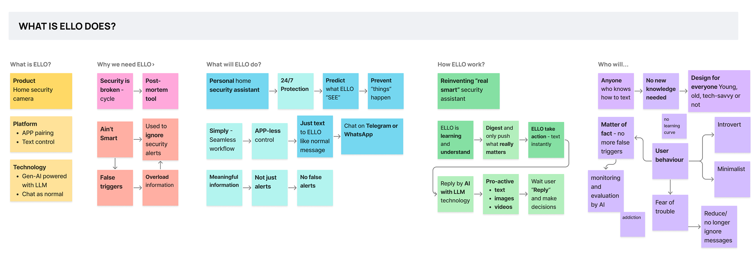
Task: Click arrow between 'ELLO is learning' and 'Digest'
Action: 478,140
